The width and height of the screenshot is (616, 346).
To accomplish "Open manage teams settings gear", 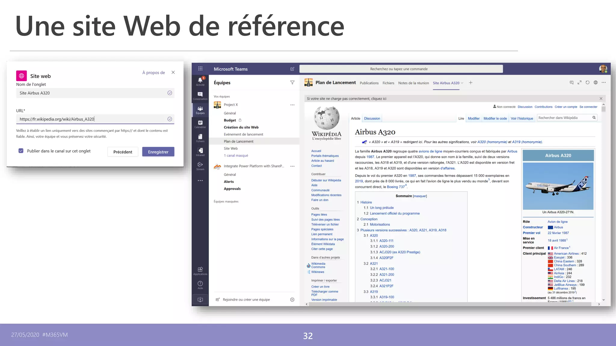I will pyautogui.click(x=292, y=299).
